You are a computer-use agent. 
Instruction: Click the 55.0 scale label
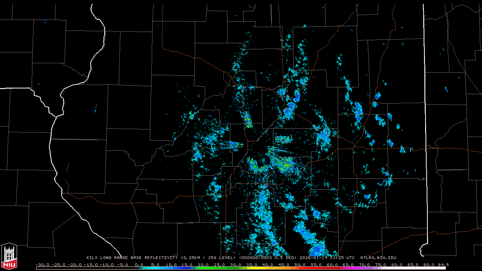point(317,265)
